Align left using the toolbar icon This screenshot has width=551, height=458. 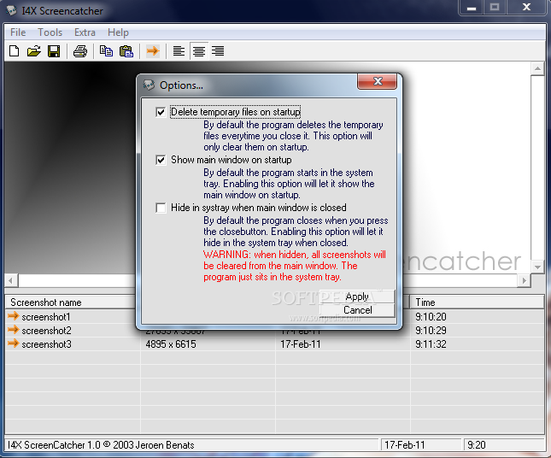[x=179, y=51]
